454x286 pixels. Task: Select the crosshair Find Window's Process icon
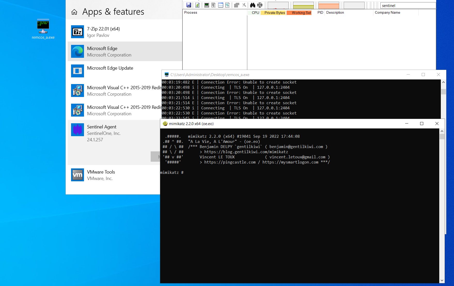(x=260, y=5)
